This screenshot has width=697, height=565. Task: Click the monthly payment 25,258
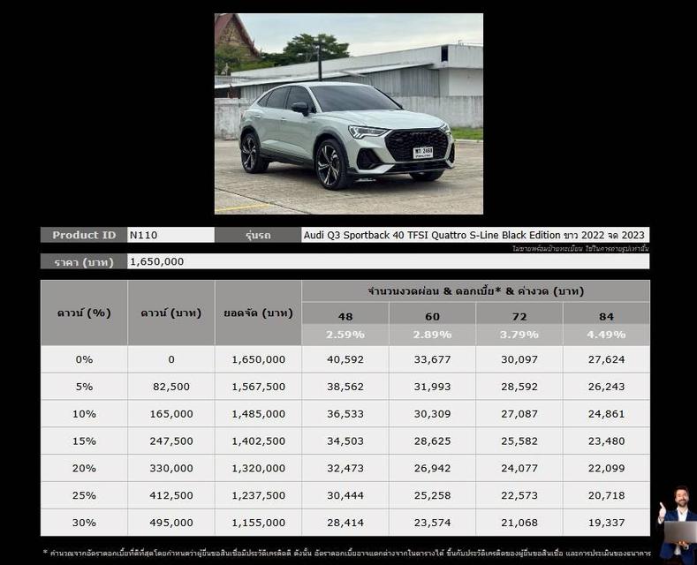click(432, 495)
